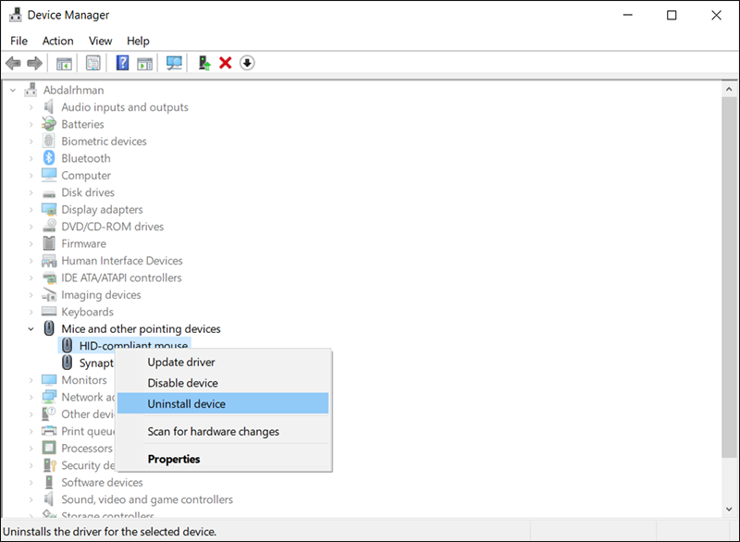Screen dimensions: 740x542
Task: Open the Help menu
Action: [138, 41]
